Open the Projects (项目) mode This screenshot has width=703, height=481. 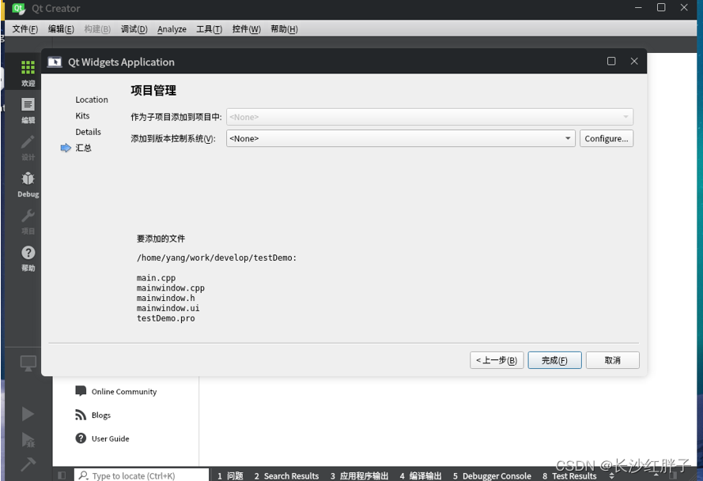click(x=28, y=222)
